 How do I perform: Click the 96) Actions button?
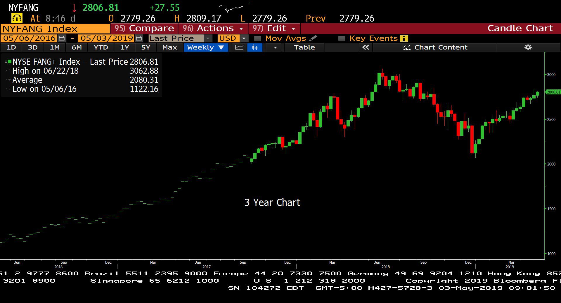click(213, 29)
